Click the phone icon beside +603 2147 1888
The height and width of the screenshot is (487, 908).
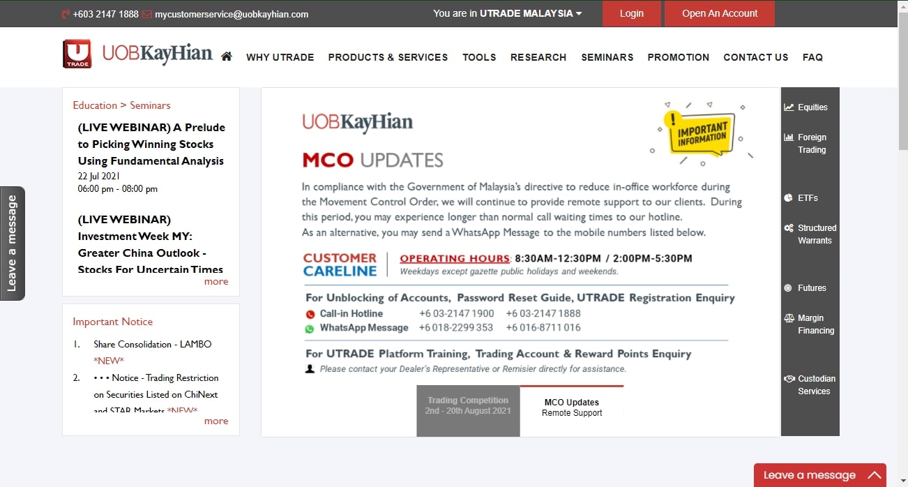tap(66, 14)
